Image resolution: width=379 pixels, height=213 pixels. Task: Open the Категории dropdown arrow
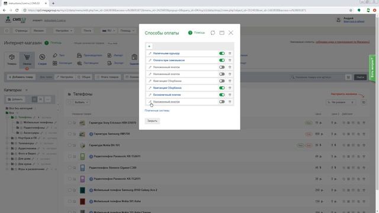tap(26, 90)
